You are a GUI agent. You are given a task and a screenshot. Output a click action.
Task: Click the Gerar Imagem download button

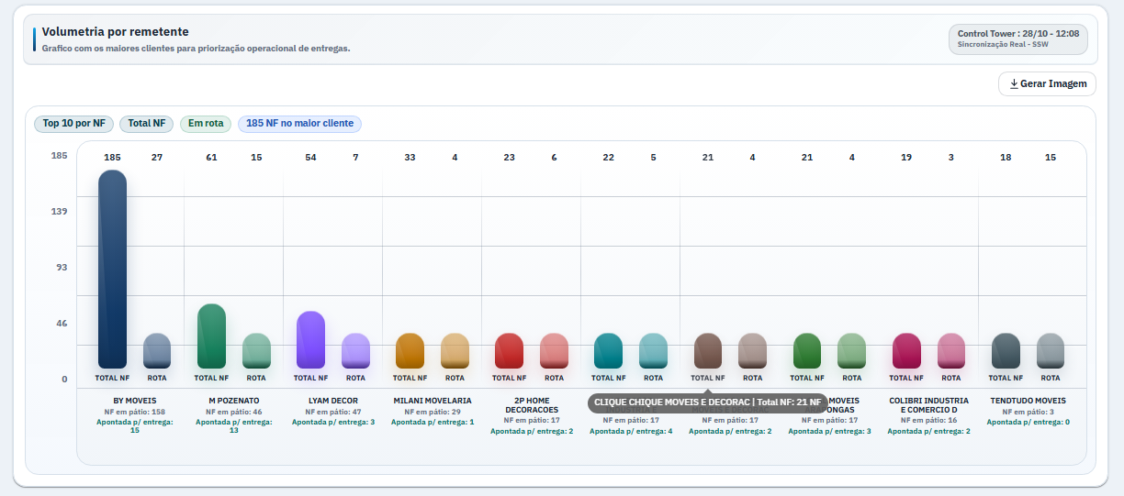tap(1047, 83)
